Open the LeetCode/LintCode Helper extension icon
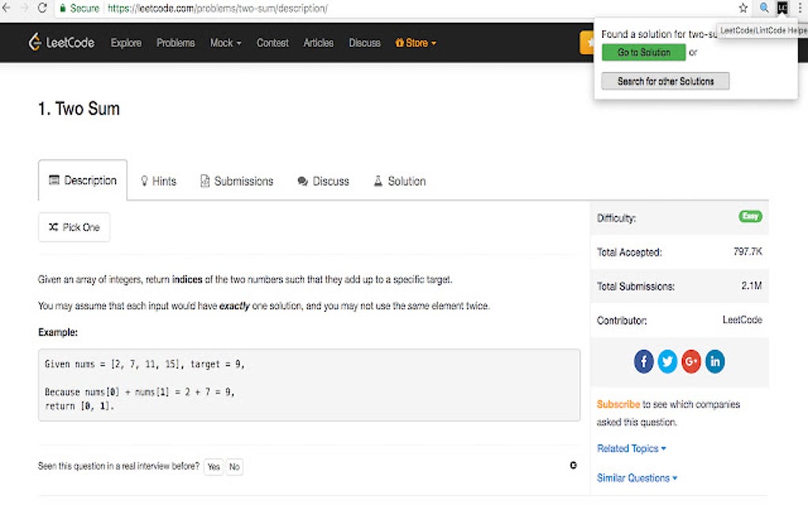The width and height of the screenshot is (808, 505). pos(782,9)
